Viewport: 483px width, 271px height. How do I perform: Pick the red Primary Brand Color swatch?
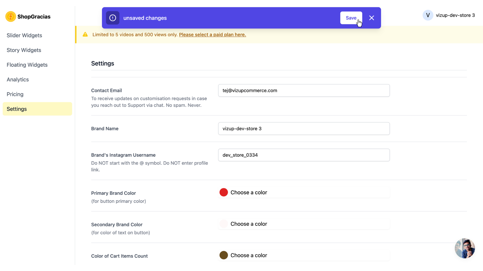click(224, 192)
